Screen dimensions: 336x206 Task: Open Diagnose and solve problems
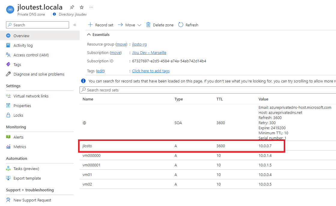(40, 74)
